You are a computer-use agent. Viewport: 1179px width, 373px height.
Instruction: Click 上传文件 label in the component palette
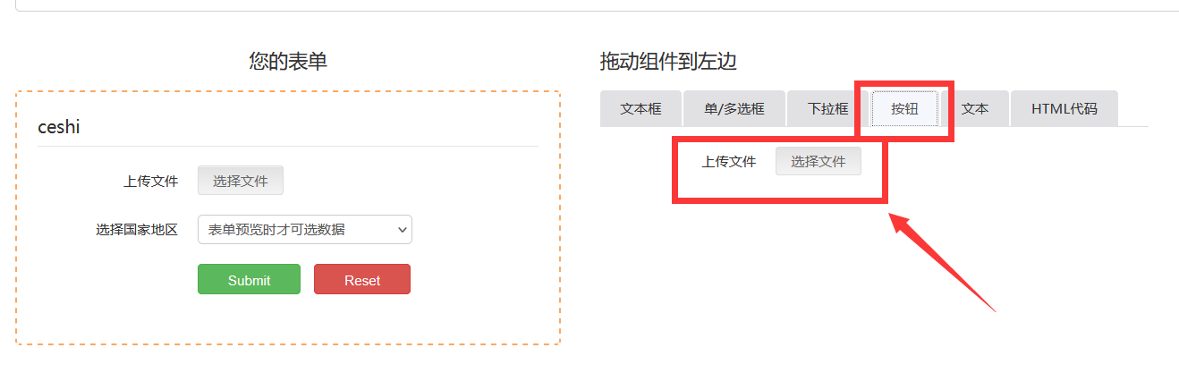pyautogui.click(x=728, y=162)
